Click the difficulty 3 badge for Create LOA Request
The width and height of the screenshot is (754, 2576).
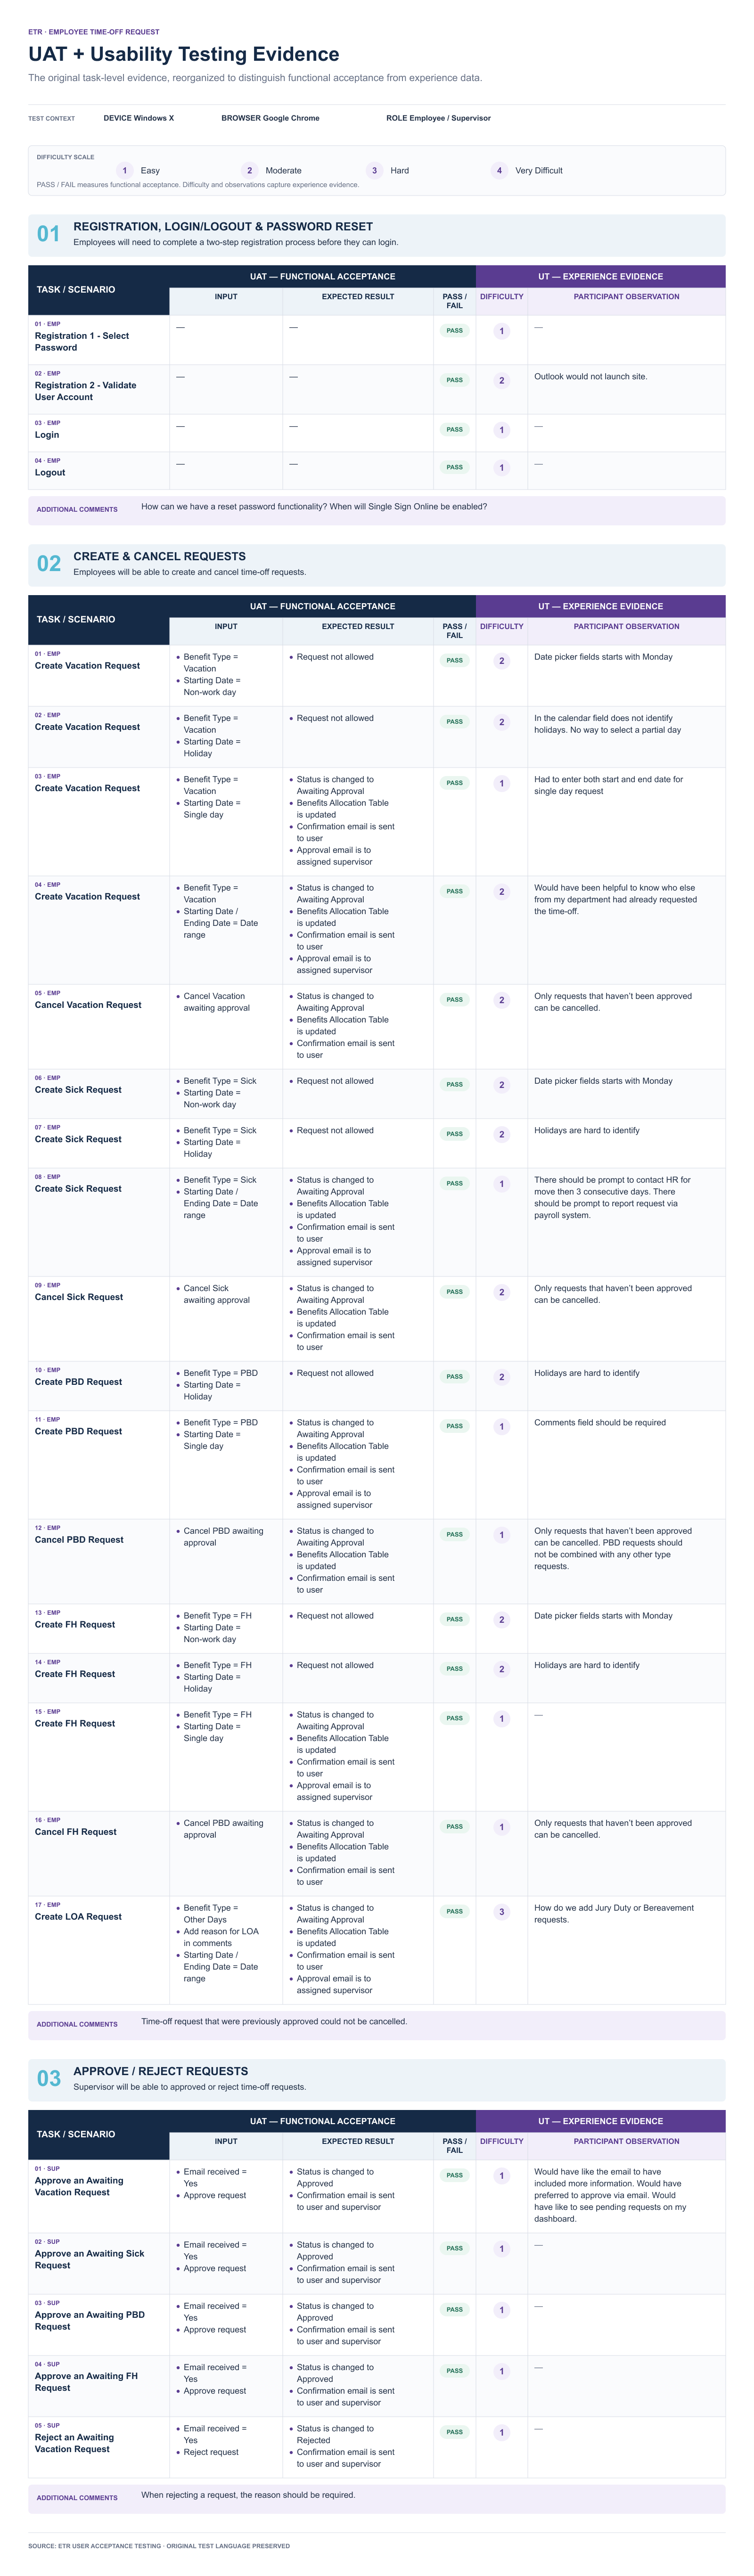click(502, 1912)
